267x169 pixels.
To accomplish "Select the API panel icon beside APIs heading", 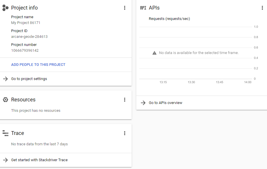I will (x=143, y=8).
